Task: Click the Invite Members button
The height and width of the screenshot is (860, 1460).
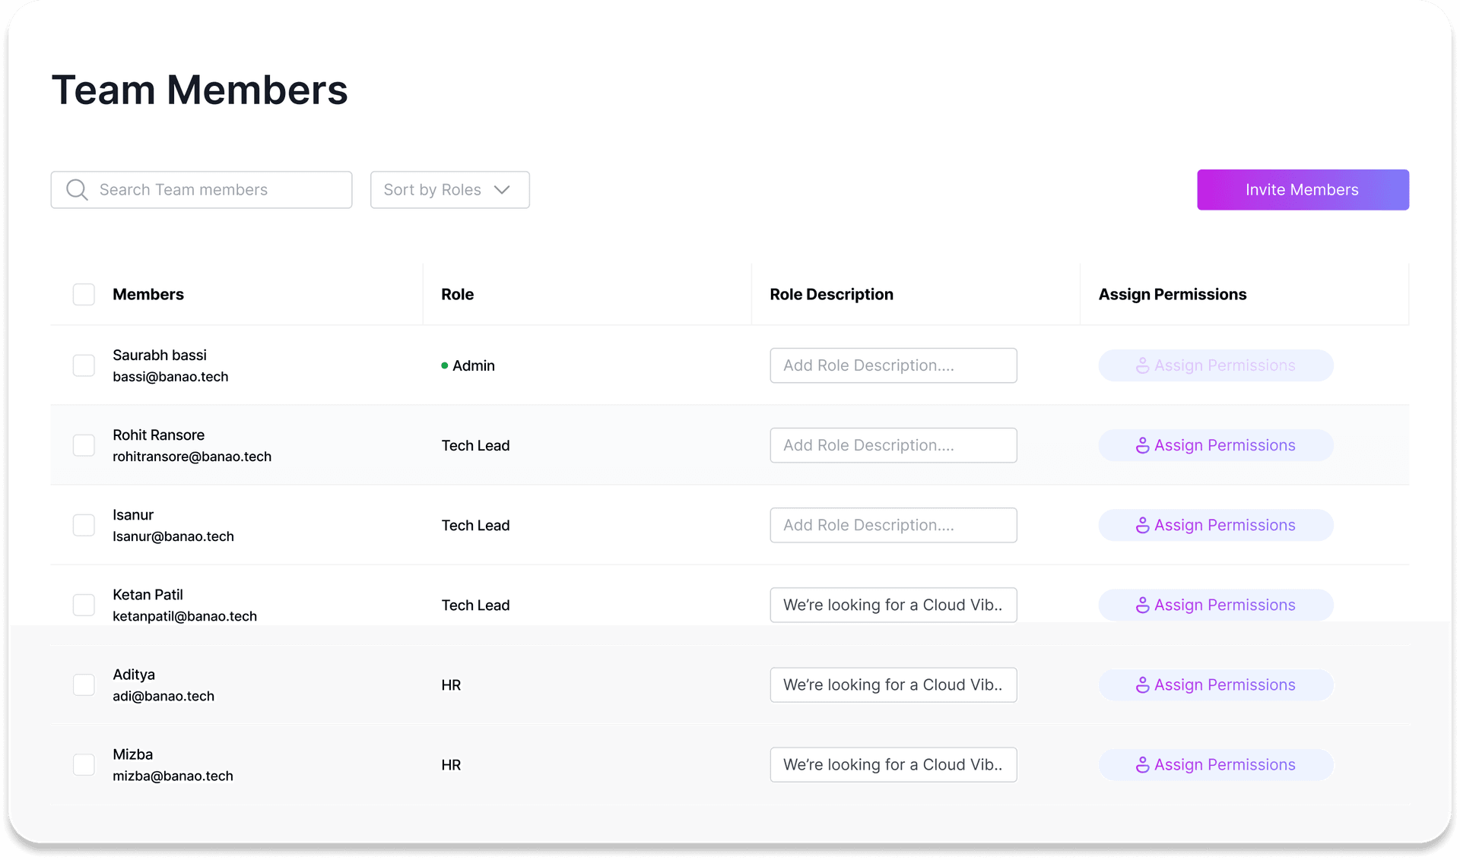Action: click(x=1302, y=189)
